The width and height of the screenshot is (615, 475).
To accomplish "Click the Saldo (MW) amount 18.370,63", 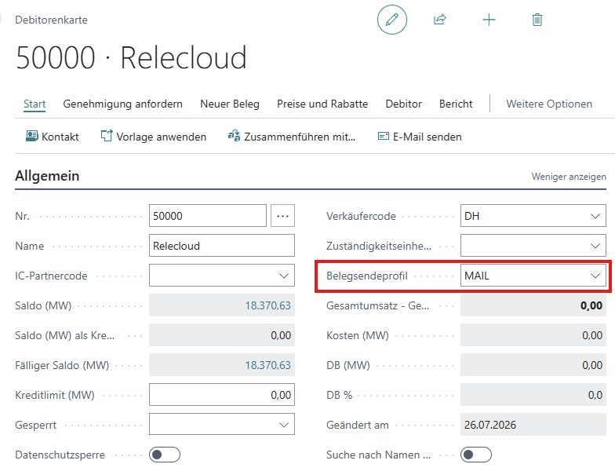I will click(x=268, y=305).
